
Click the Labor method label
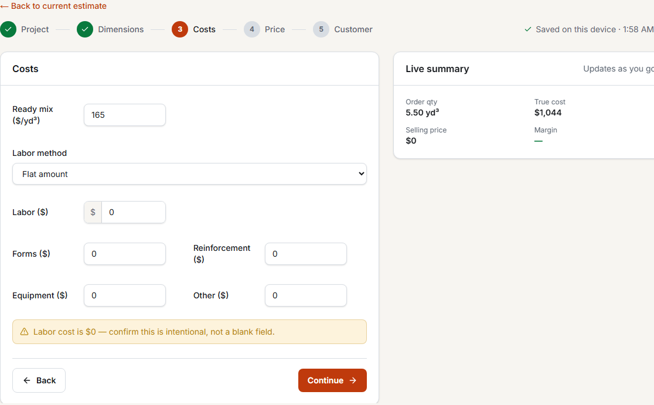point(40,153)
